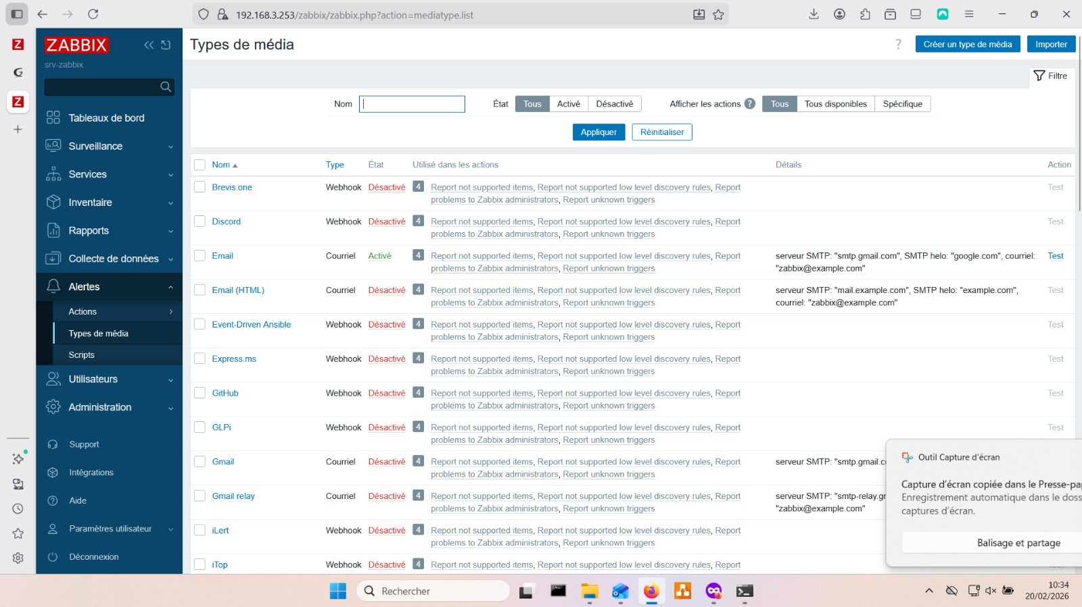Check the GitHub row checkbox

point(199,393)
